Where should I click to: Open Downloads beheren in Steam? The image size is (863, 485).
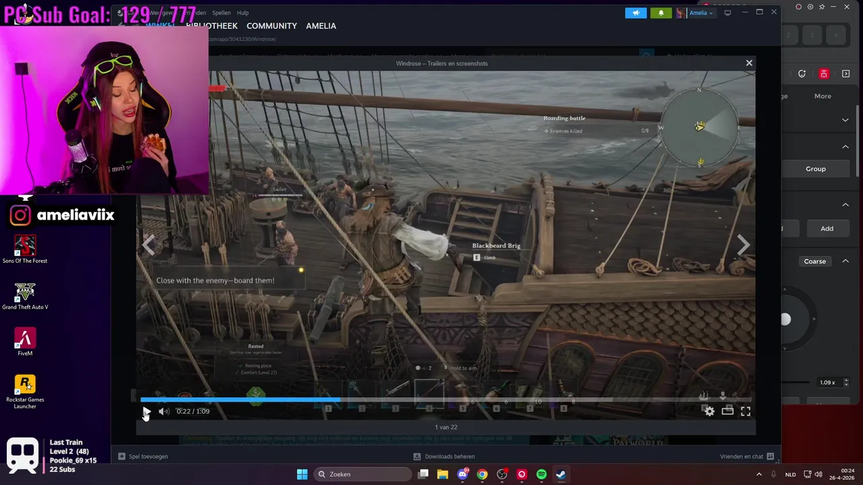445,456
